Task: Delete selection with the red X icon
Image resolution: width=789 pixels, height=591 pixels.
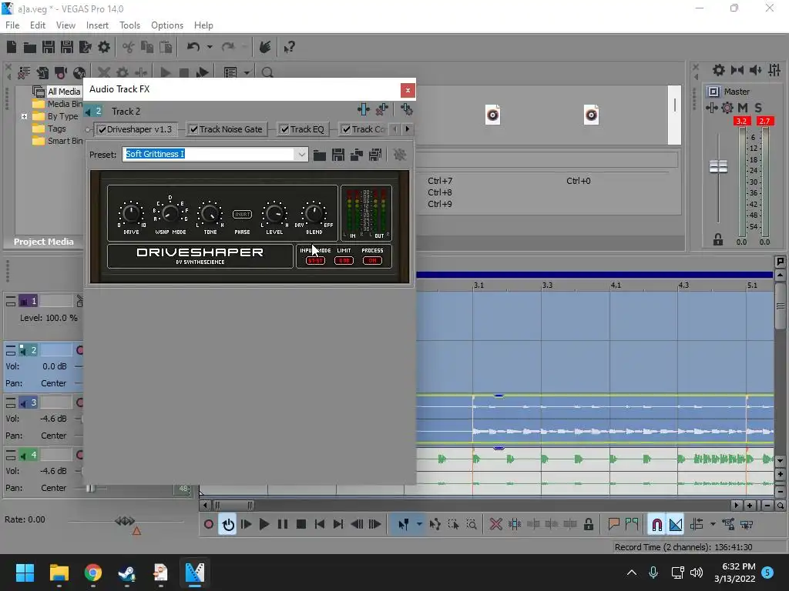Action: pyautogui.click(x=495, y=525)
